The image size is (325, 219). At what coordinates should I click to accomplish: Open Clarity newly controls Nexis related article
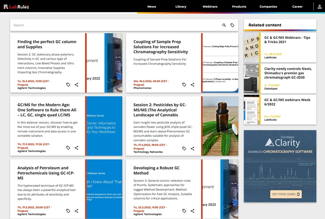pos(288,73)
